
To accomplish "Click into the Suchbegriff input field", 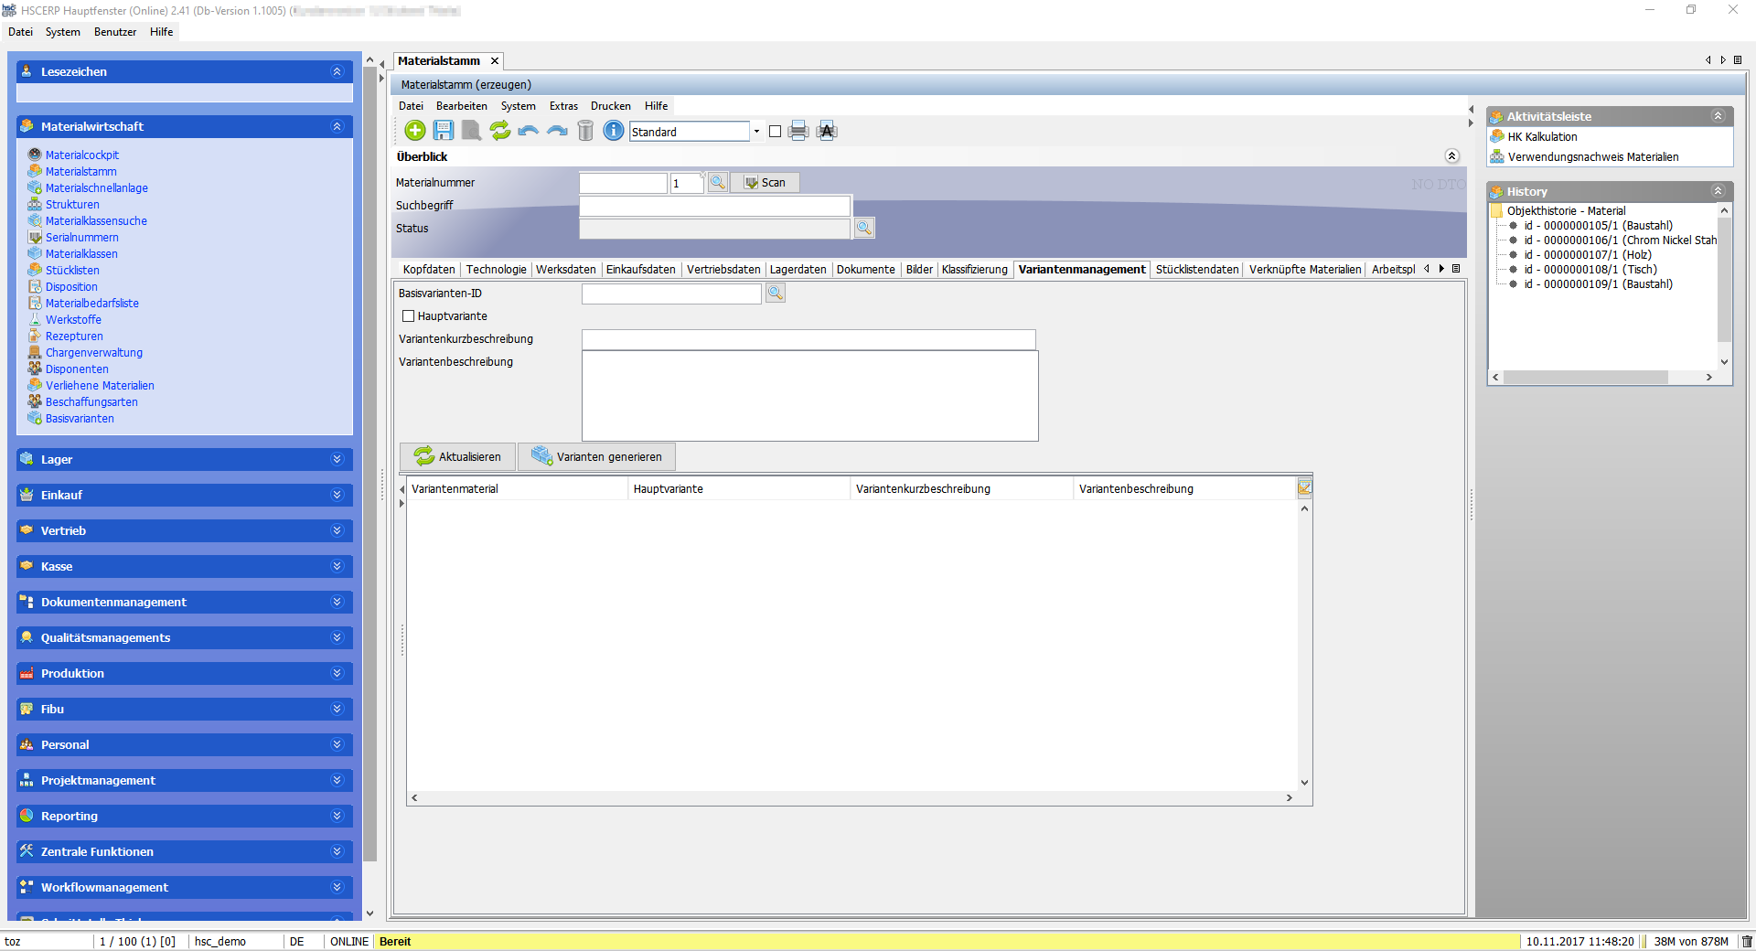I will coord(714,206).
